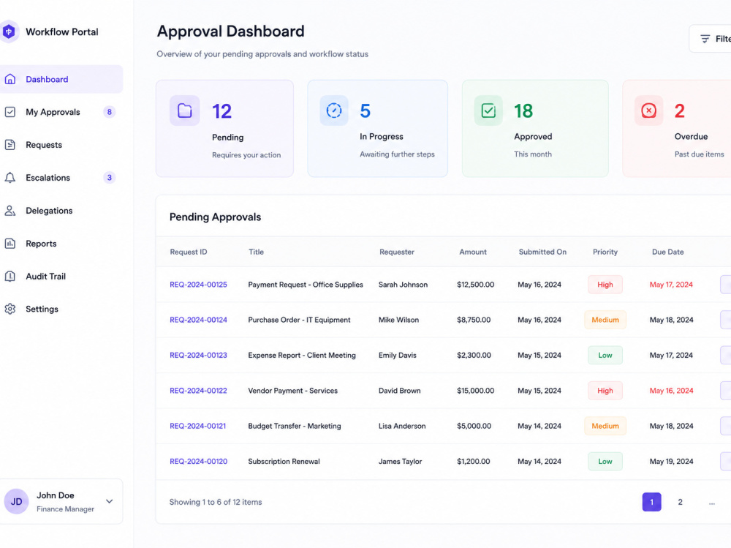Open request REQ-2024-00125
The width and height of the screenshot is (731, 548).
tap(198, 285)
